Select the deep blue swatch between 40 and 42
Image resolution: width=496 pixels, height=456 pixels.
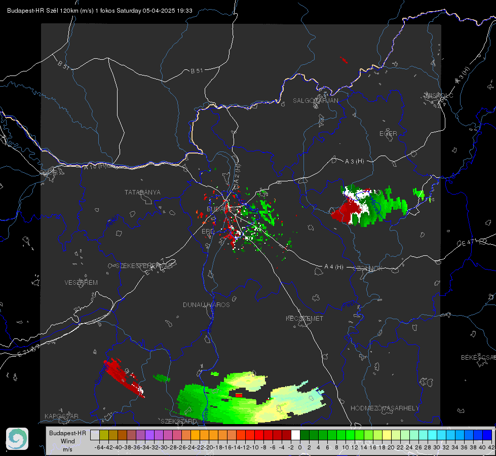point(487,435)
